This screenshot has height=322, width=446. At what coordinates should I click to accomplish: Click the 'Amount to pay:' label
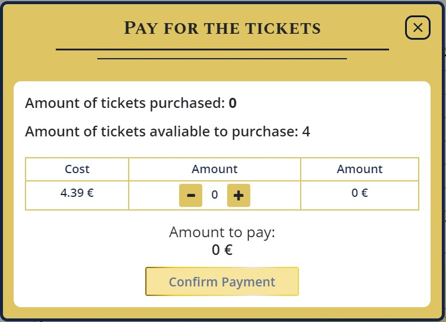tap(222, 232)
